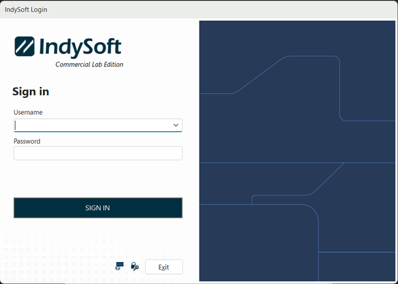Click the 'IndySoft Login' window title
The width and height of the screenshot is (398, 284).
click(x=26, y=10)
